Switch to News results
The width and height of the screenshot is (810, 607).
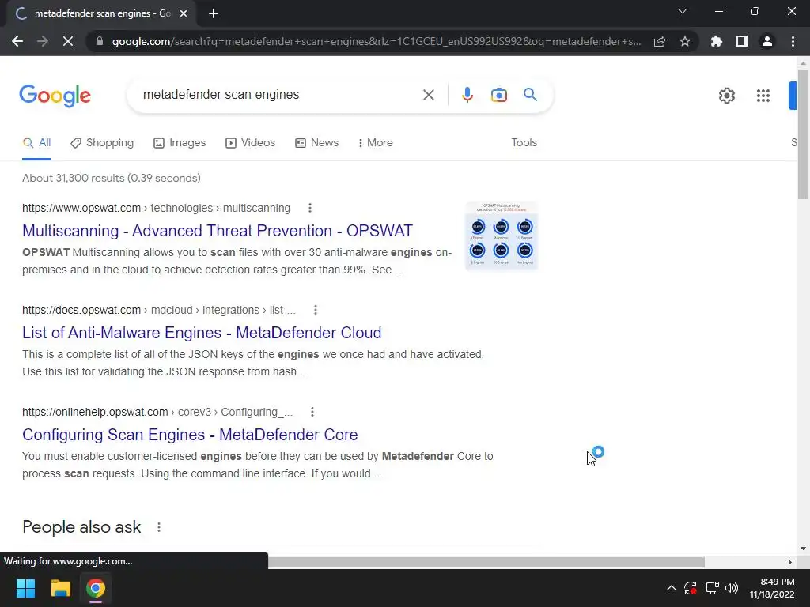(316, 143)
